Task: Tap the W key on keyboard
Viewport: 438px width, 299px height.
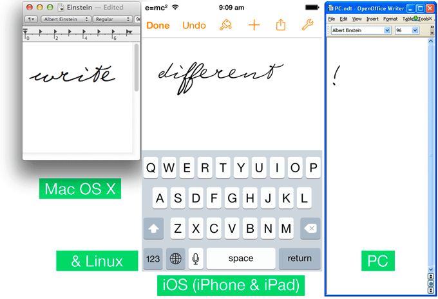Action: click(169, 168)
